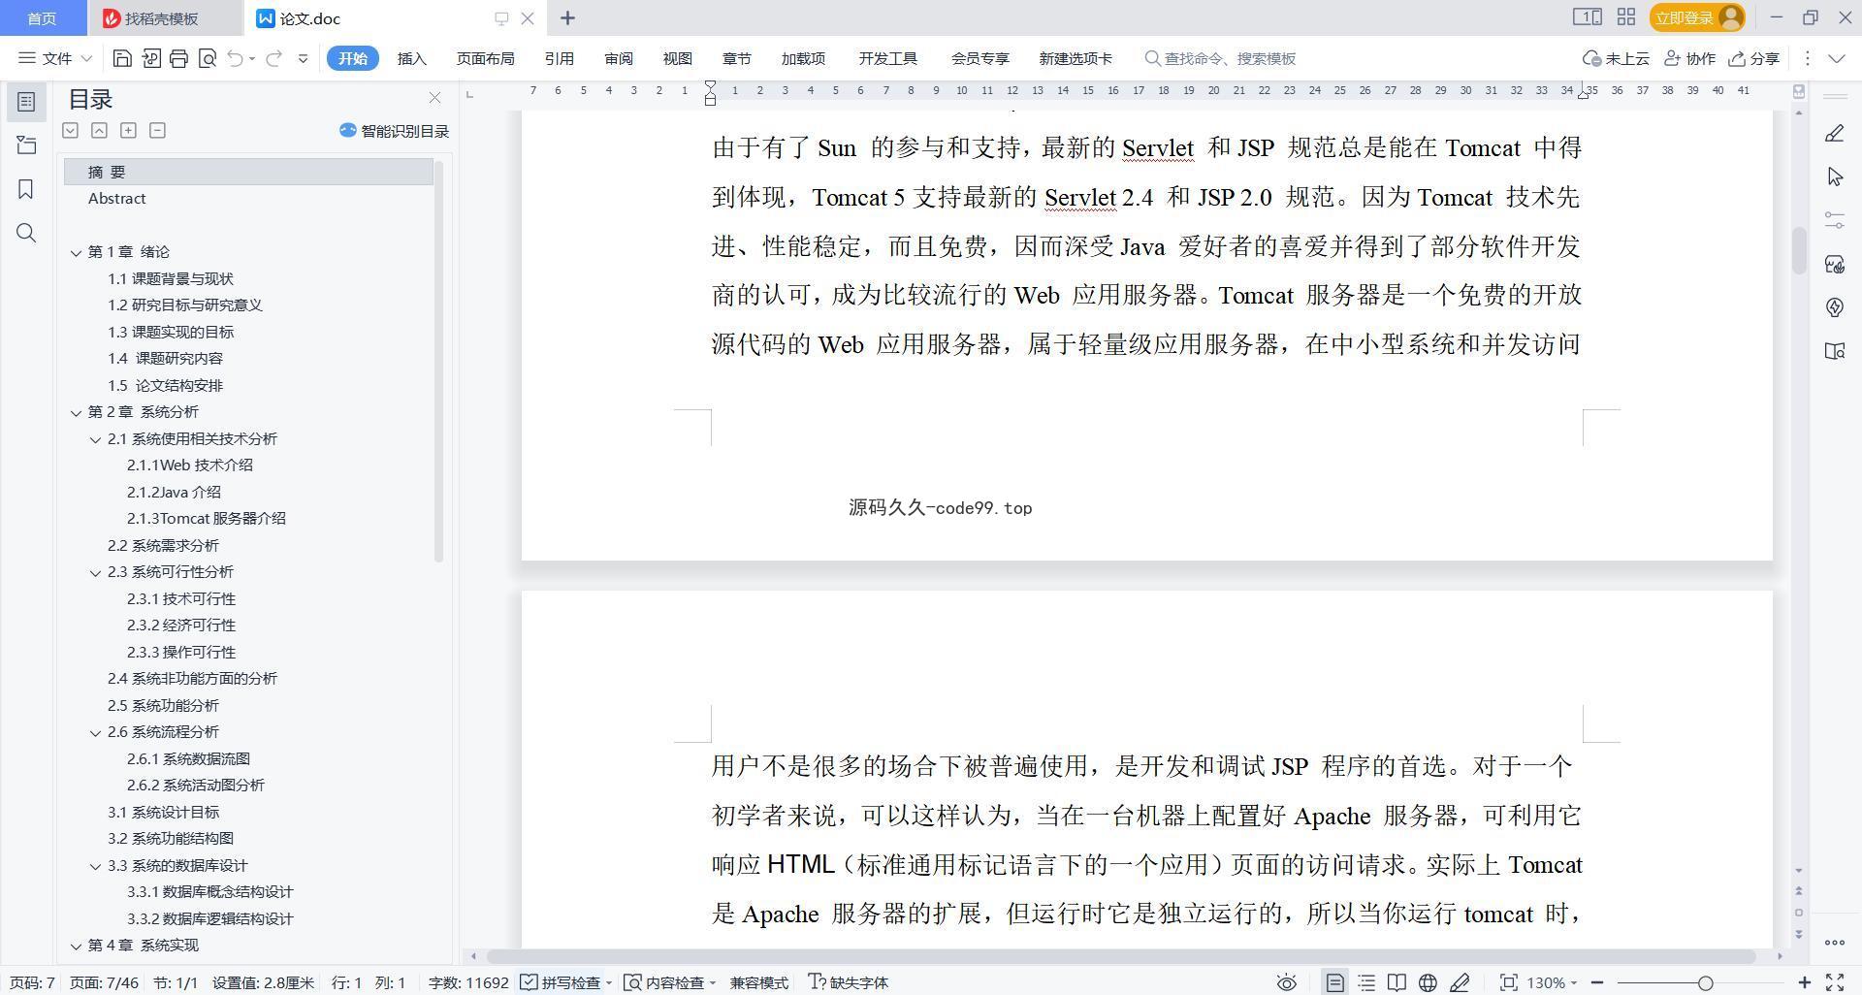The width and height of the screenshot is (1862, 995).
Task: Open the 引用 ribbon tab
Action: coord(559,58)
